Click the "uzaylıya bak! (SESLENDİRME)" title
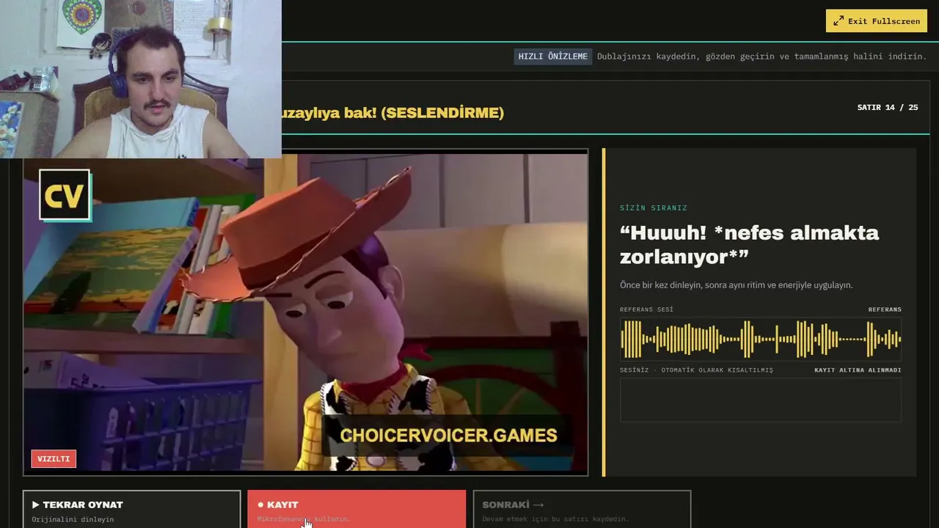939x528 pixels. [393, 113]
